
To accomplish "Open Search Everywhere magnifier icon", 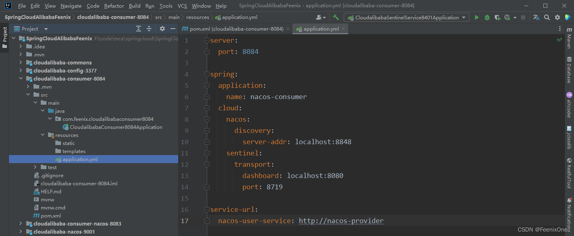I will 547,17.
